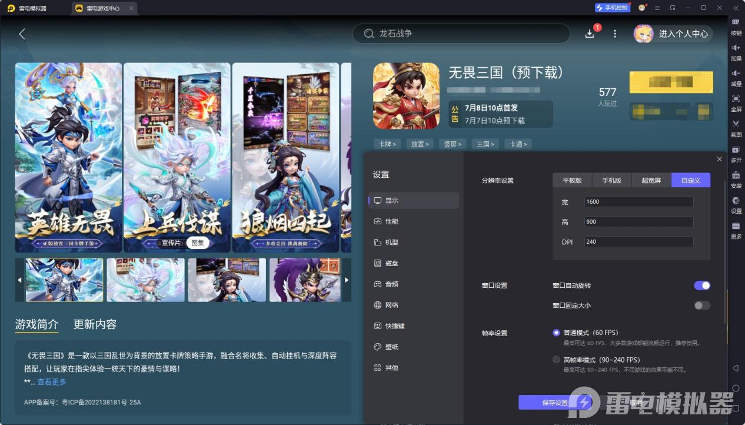745x425 pixels.
Task: Click the 三国 tag
Action: (485, 144)
